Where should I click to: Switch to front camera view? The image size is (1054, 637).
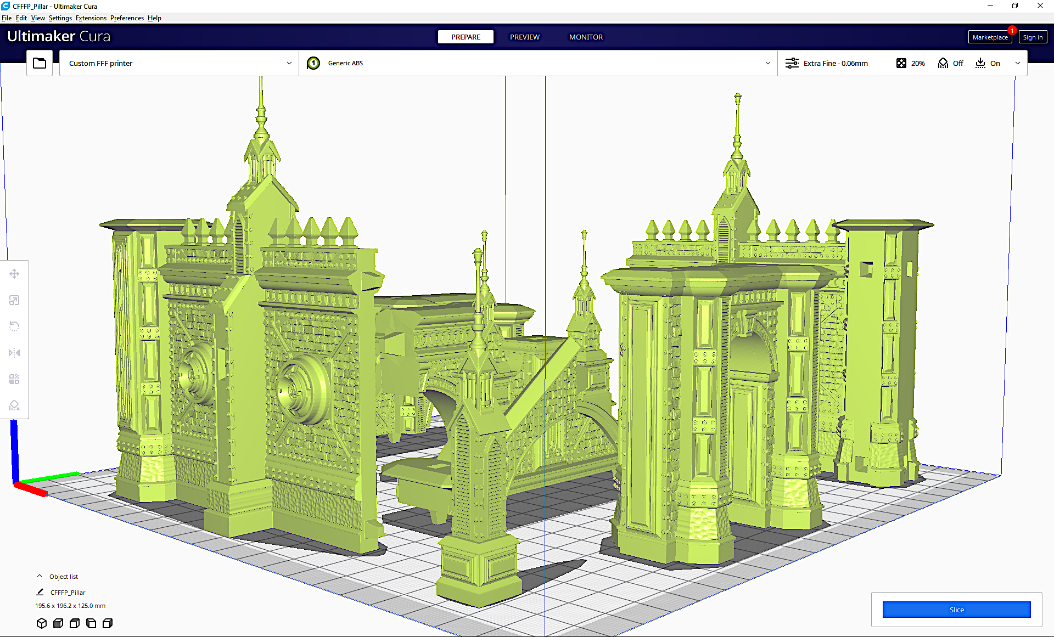click(x=58, y=623)
